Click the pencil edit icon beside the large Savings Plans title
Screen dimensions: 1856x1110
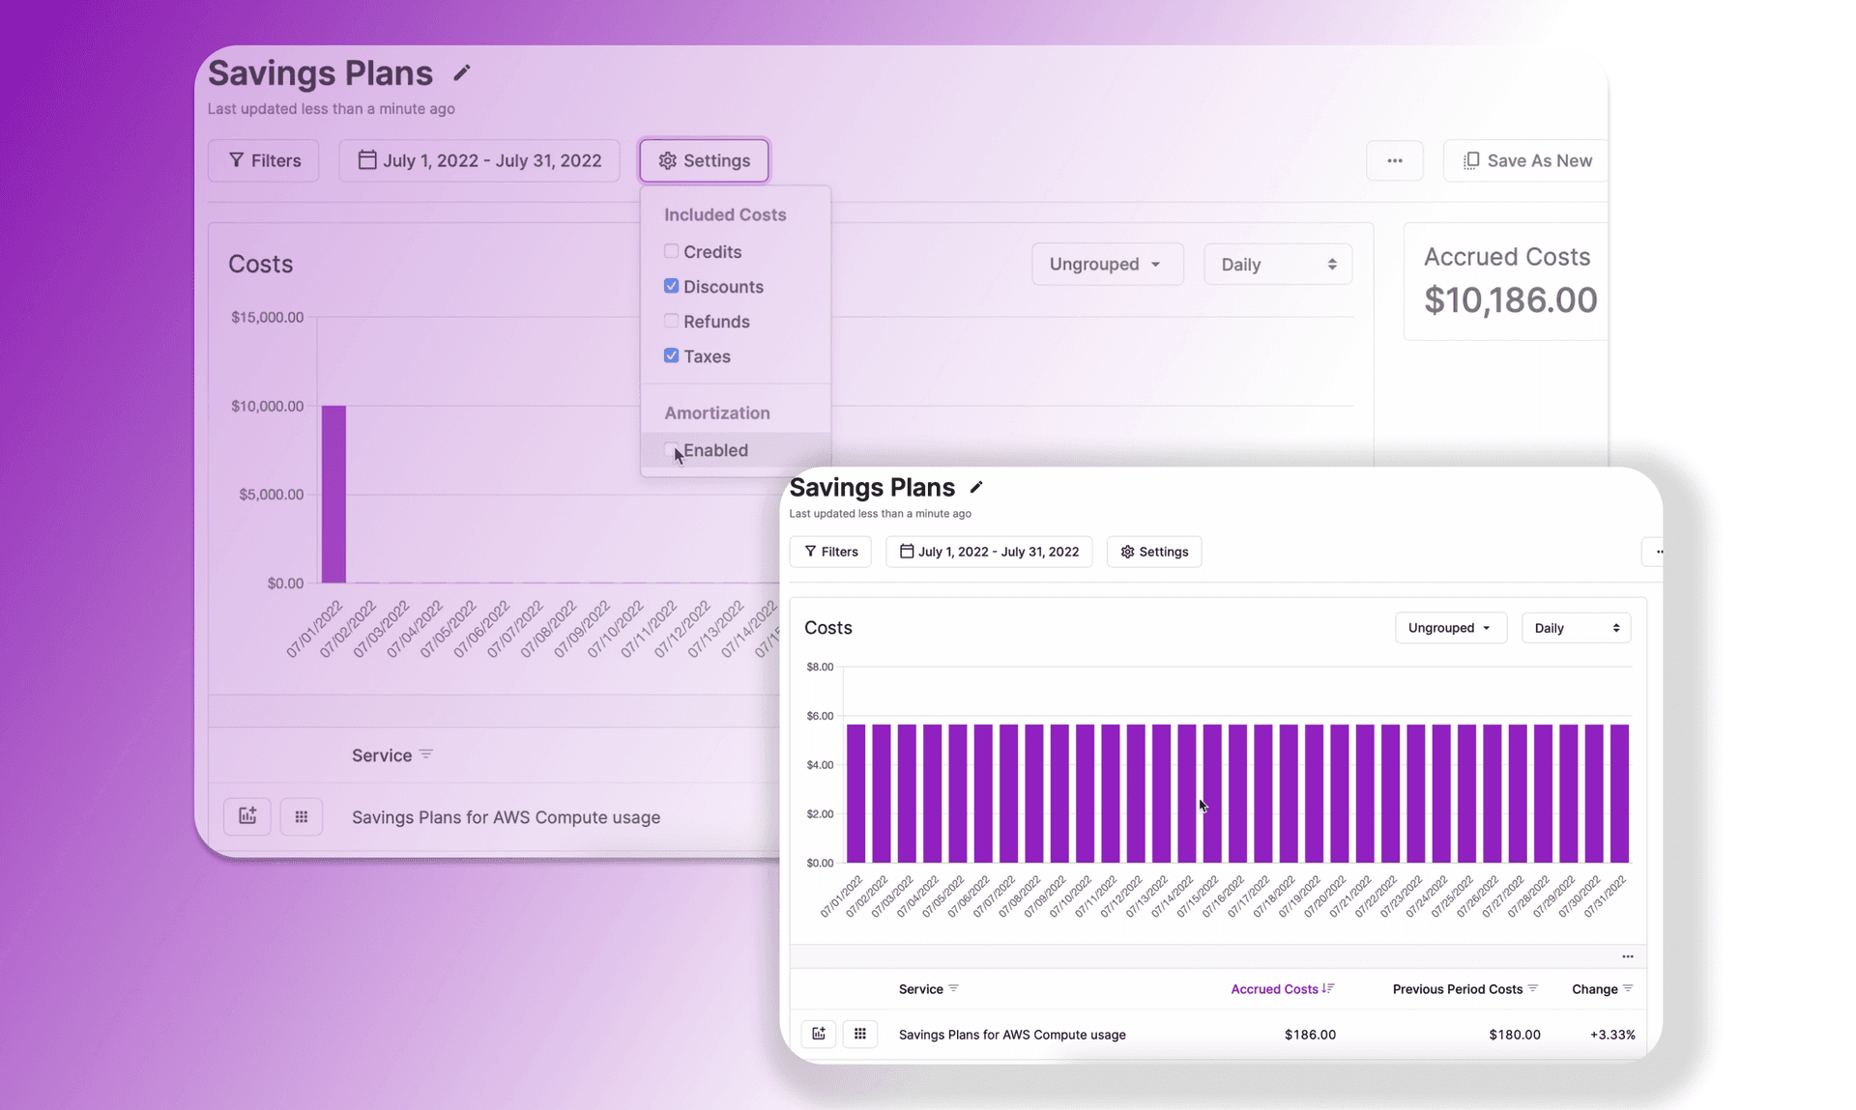pyautogui.click(x=461, y=72)
